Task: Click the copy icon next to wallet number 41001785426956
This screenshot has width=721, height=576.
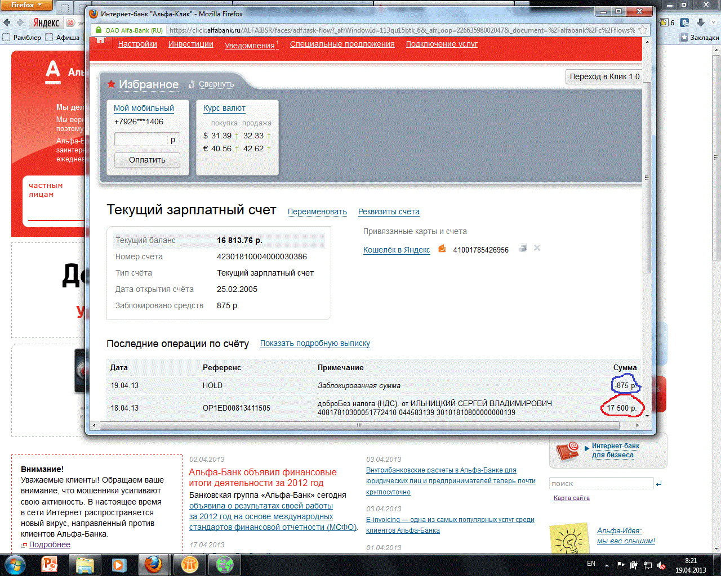Action: (x=523, y=248)
